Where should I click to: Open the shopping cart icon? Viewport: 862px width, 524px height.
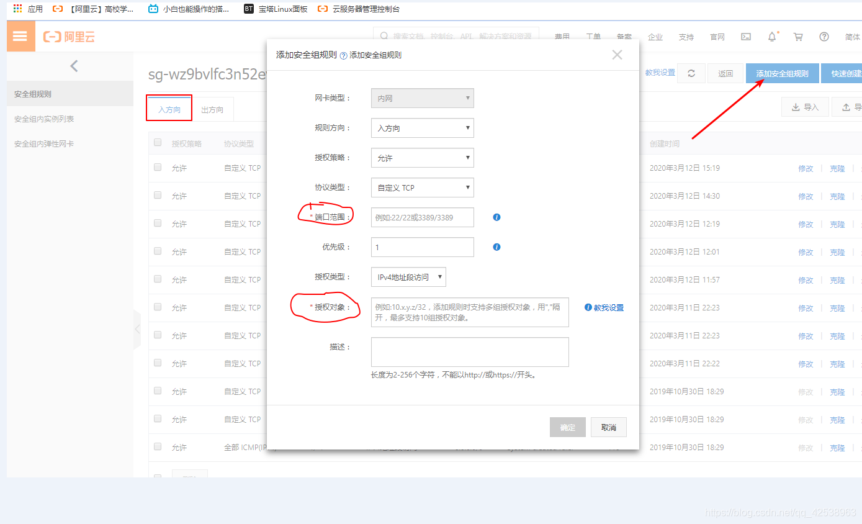click(x=798, y=37)
